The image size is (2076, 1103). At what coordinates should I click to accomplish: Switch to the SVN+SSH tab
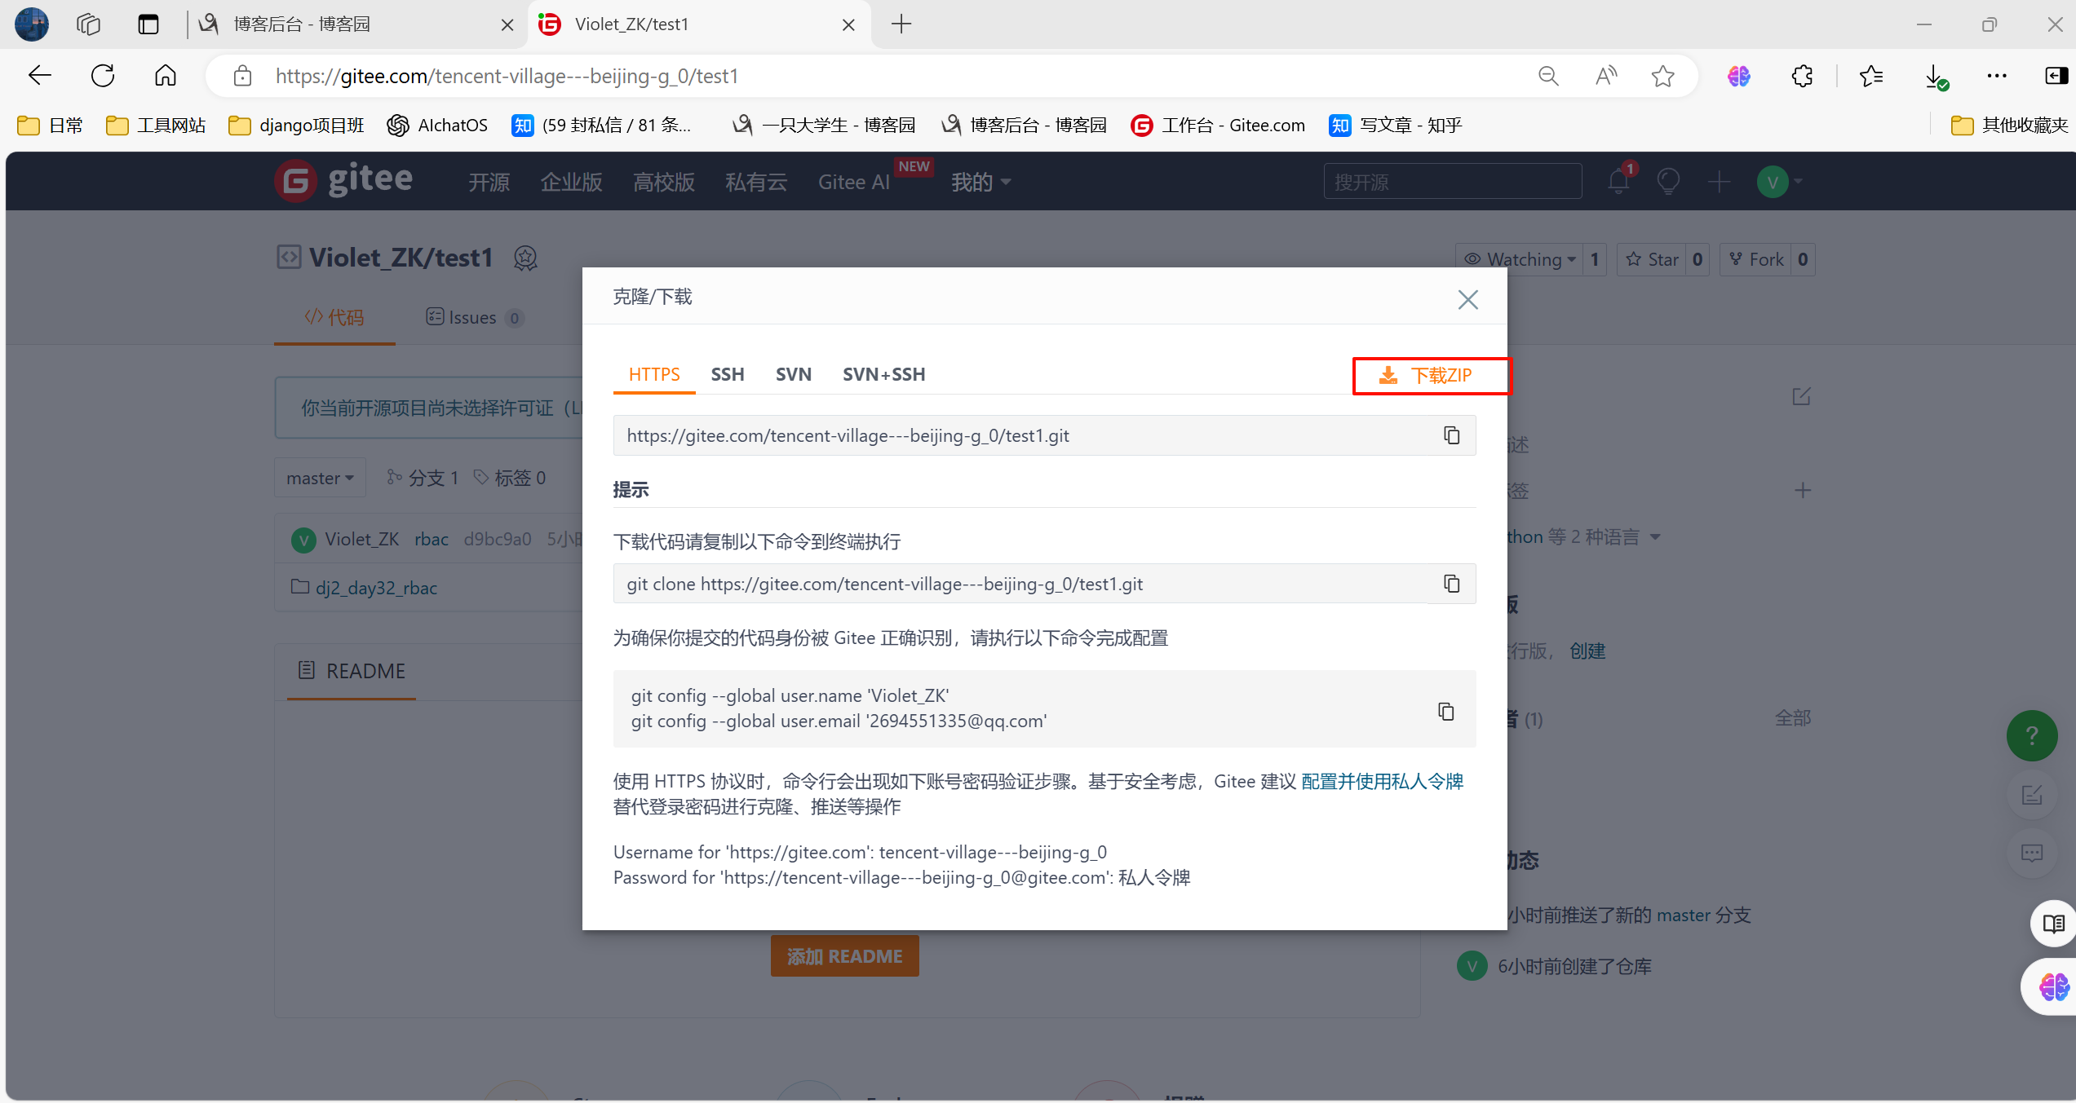(x=883, y=374)
